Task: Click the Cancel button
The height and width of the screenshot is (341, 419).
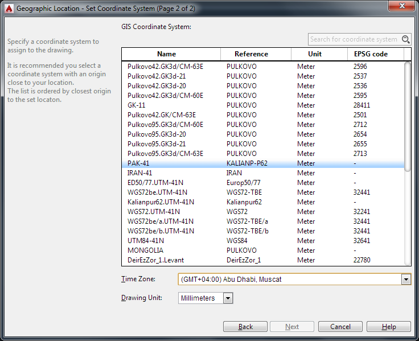Action: pyautogui.click(x=340, y=327)
